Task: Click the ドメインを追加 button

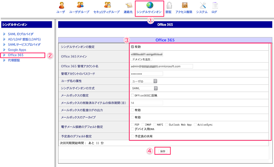Action: point(141,59)
